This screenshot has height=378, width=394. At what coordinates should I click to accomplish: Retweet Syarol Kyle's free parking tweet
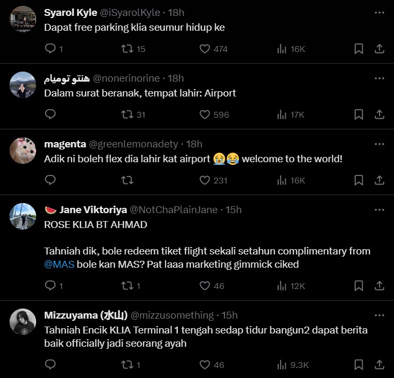click(x=127, y=49)
